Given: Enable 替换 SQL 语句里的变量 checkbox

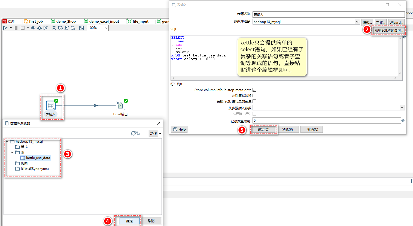Looking at the screenshot, I should (x=254, y=101).
